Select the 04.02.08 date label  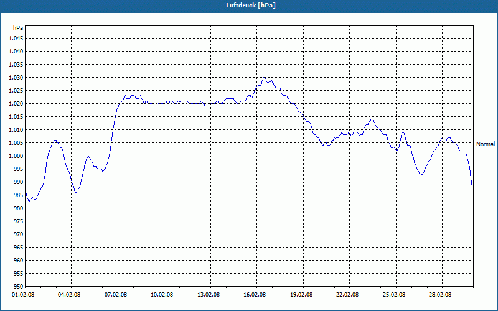pyautogui.click(x=70, y=295)
